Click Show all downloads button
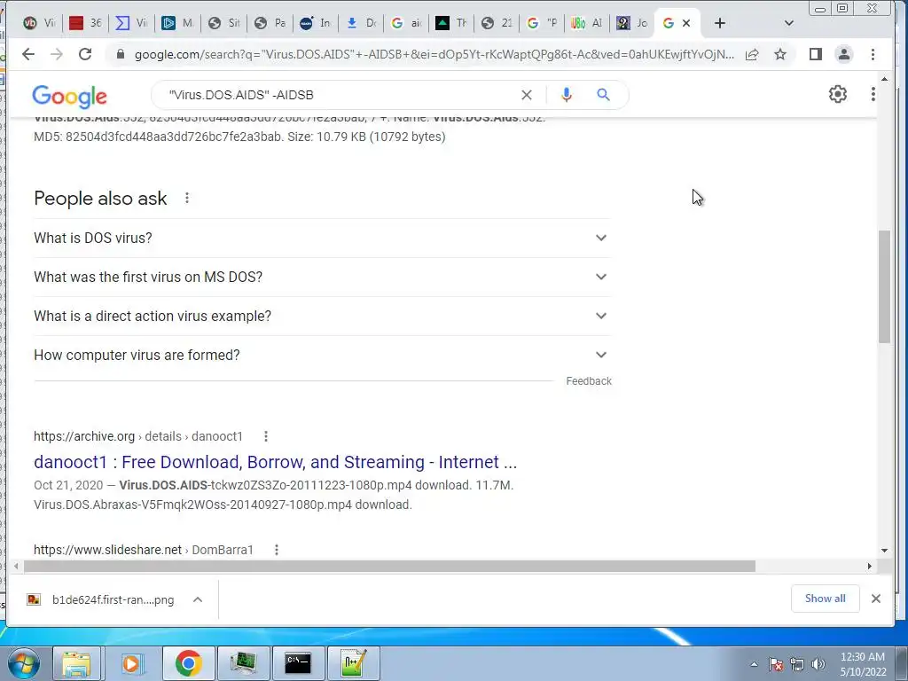Viewport: 908px width, 681px height. 825,599
